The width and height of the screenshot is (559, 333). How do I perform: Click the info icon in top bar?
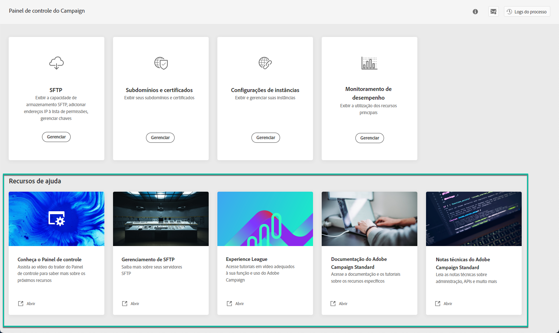coord(475,12)
